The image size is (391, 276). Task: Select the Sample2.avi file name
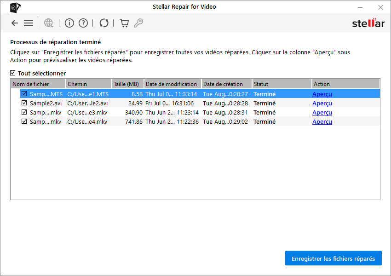pos(46,103)
